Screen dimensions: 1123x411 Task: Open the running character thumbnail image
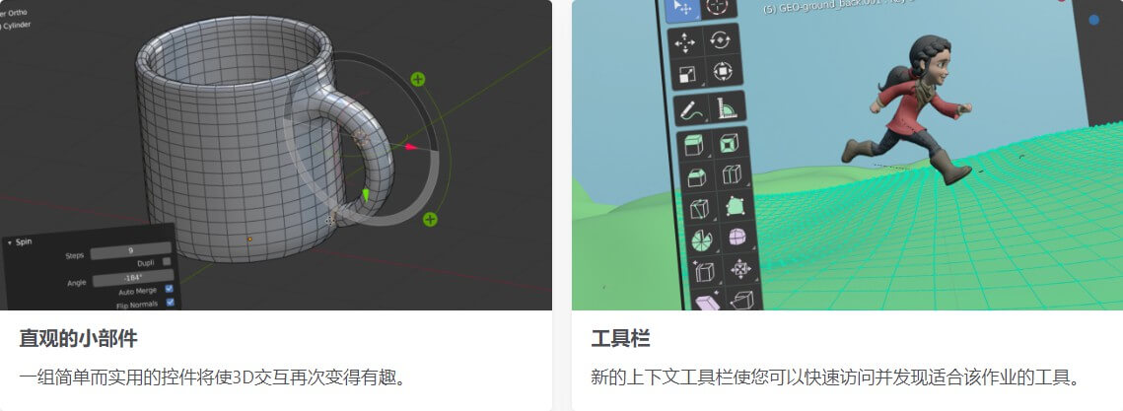[x=847, y=155]
